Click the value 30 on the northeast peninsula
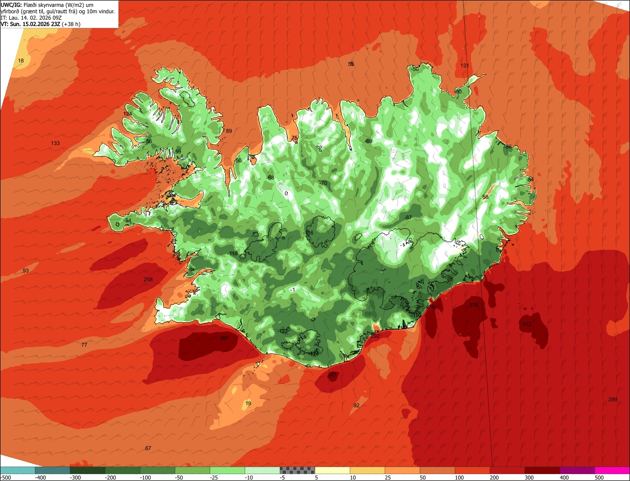Image resolution: width=630 pixels, height=481 pixels. tap(458, 91)
